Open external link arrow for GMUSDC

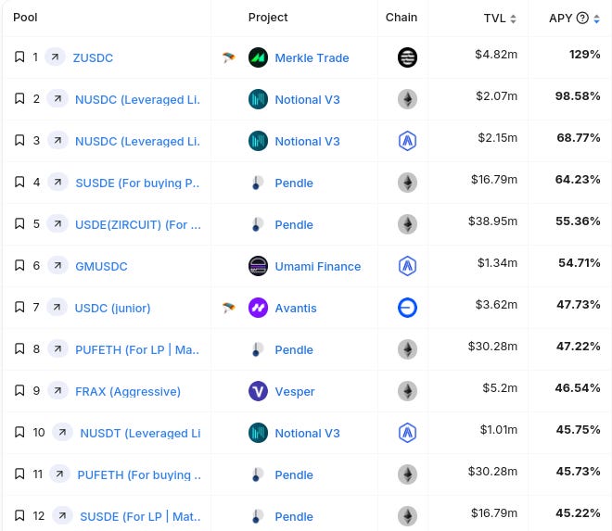(x=57, y=266)
